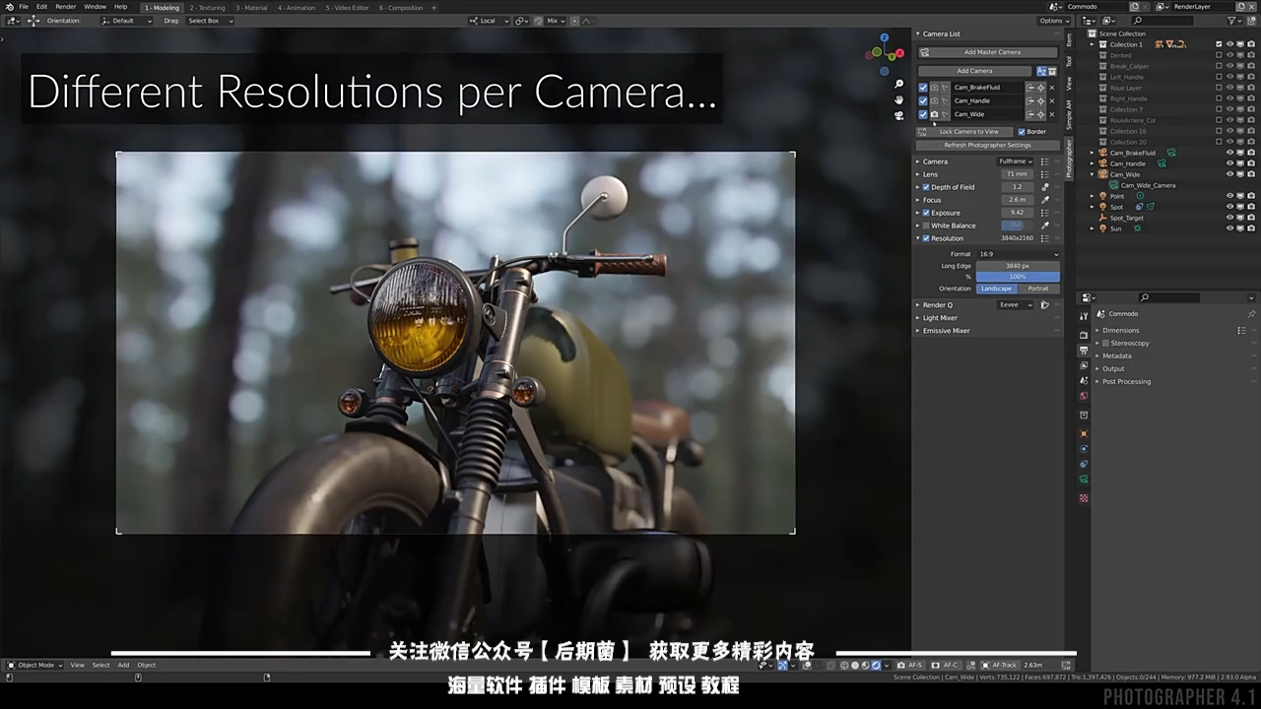The width and height of the screenshot is (1261, 709).
Task: Open the outliner filter funnel icon
Action: point(1232,21)
